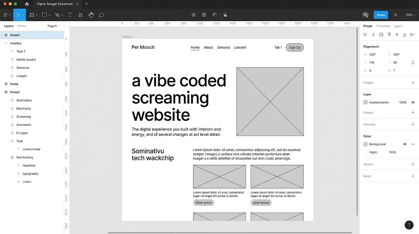Add a Flamets entry with plus

pyautogui.click(x=413, y=124)
